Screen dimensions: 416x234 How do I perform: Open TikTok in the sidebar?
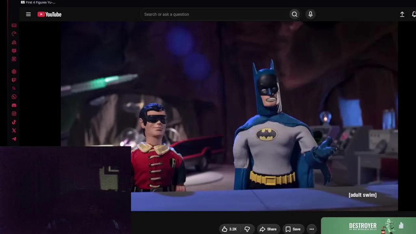pyautogui.click(x=14, y=122)
